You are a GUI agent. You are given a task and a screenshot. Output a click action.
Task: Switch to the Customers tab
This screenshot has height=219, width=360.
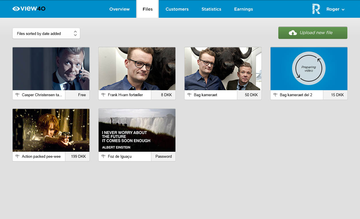click(x=177, y=9)
